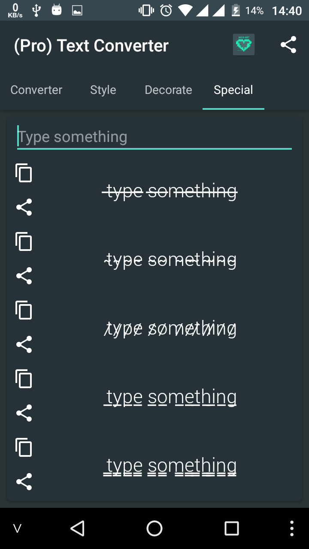Share the single underlined text result
The width and height of the screenshot is (309, 549).
(x=24, y=413)
